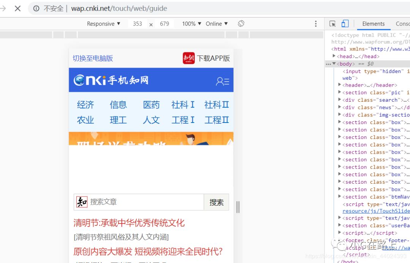Click the resource/js/TouchSlide script link
The image size is (410, 263).
(376, 211)
